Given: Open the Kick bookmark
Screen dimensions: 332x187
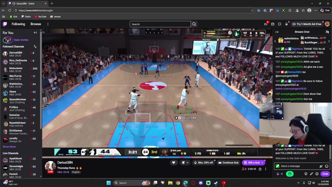Looking at the screenshot, I should 13,17.
